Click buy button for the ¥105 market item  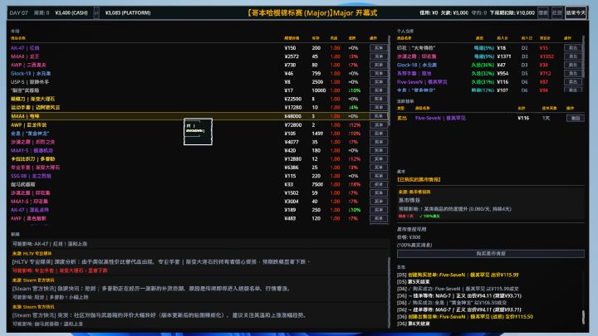pyautogui.click(x=379, y=134)
